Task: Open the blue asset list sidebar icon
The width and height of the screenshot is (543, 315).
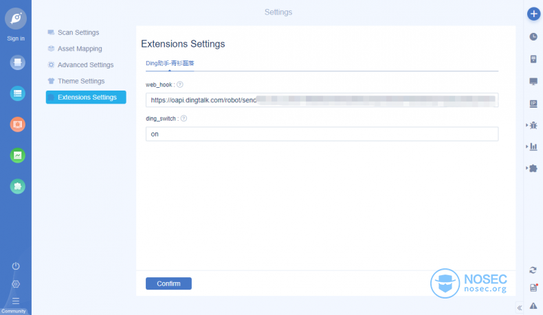Action: click(17, 93)
